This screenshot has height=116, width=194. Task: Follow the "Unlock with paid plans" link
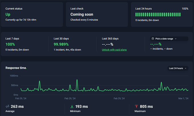coord(114,50)
